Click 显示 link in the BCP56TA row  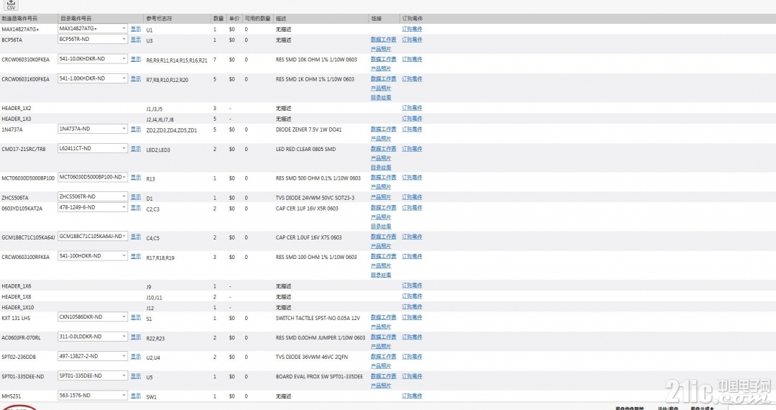136,40
